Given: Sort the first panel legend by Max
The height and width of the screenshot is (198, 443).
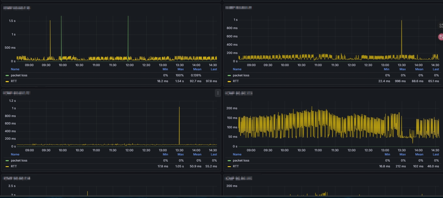Looking at the screenshot, I should pyautogui.click(x=181, y=69).
